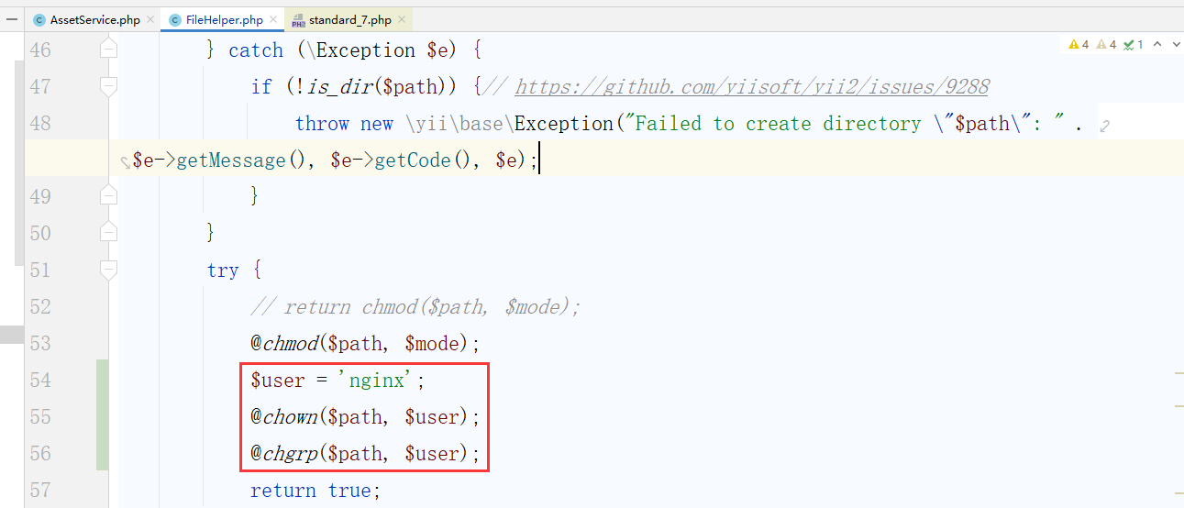
Task: Click the catch keyword on line 46
Action: pos(256,50)
